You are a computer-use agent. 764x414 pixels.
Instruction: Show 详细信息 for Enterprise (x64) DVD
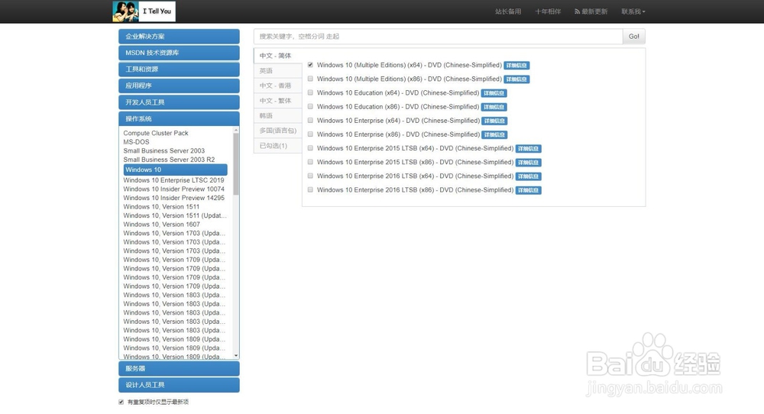(x=494, y=121)
